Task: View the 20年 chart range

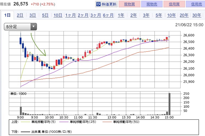Action: [x=184, y=15]
